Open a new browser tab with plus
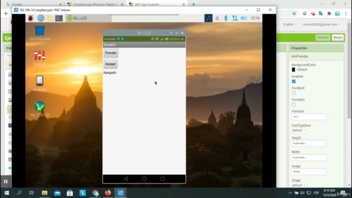 click(194, 4)
